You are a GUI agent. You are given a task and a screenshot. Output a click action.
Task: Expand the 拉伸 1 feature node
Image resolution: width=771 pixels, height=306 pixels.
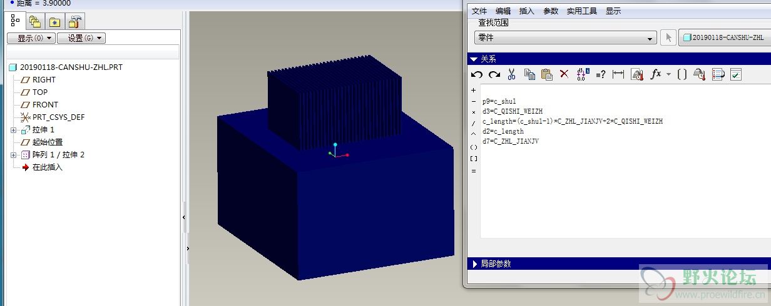click(14, 130)
